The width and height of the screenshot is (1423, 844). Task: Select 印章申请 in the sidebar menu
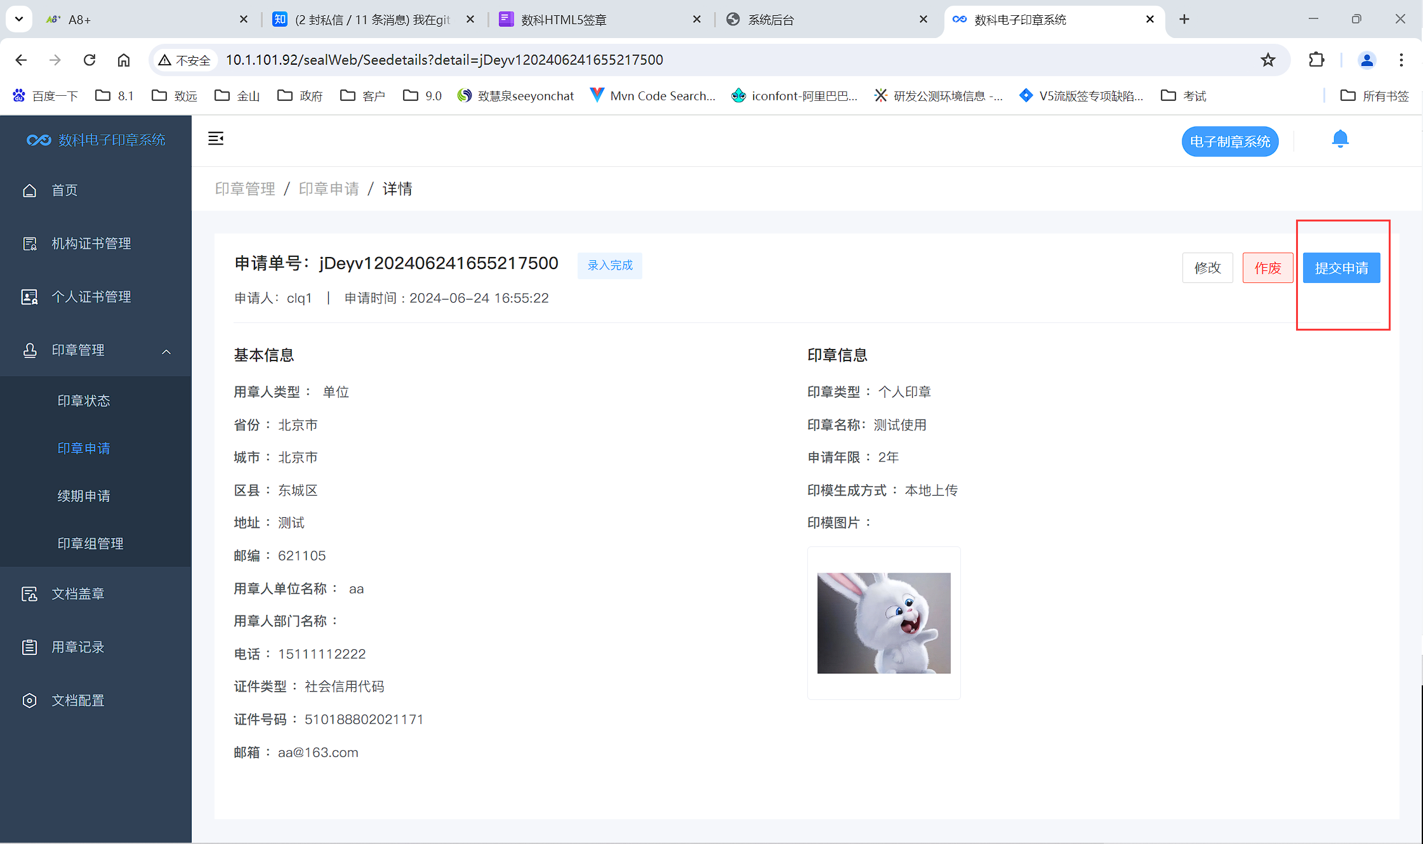pos(83,448)
